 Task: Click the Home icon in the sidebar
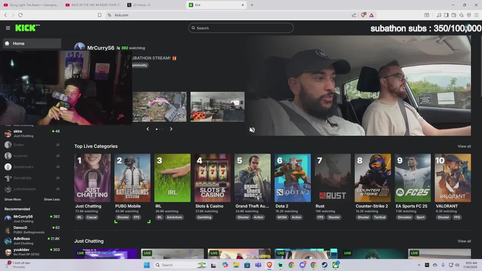(x=7, y=43)
